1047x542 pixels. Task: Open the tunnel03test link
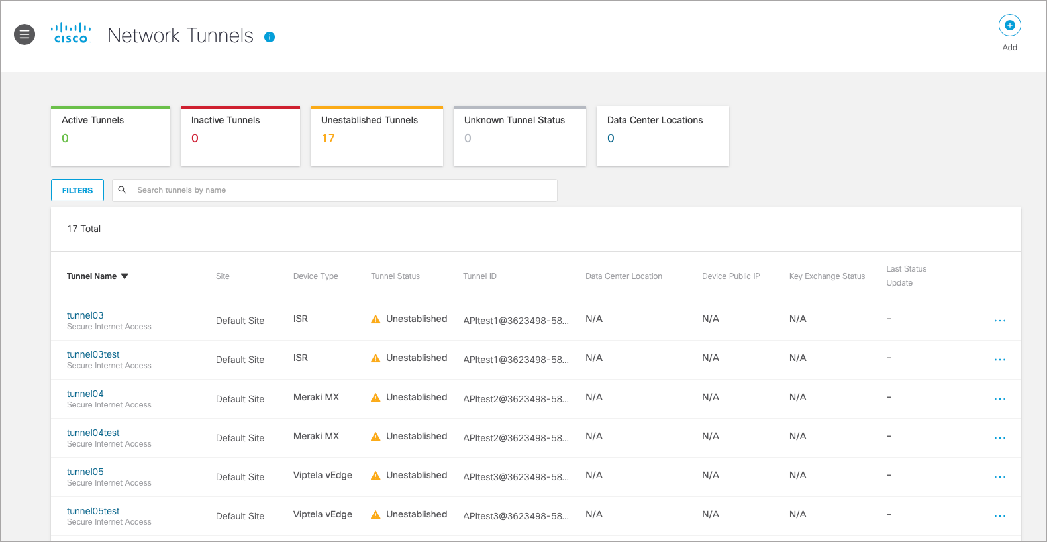pos(93,354)
